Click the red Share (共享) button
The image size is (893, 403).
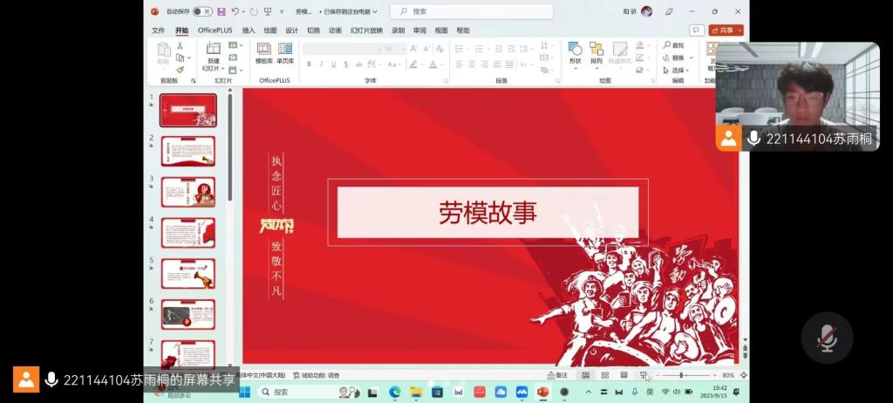(725, 30)
